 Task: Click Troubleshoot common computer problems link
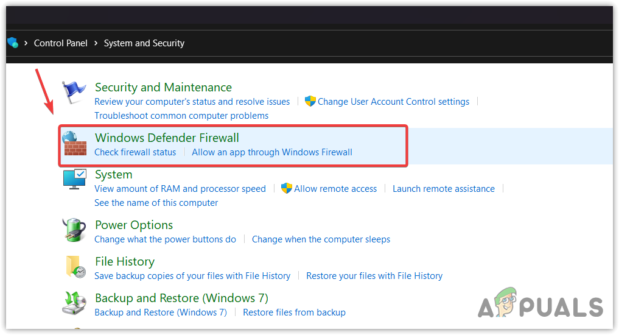[x=181, y=116]
